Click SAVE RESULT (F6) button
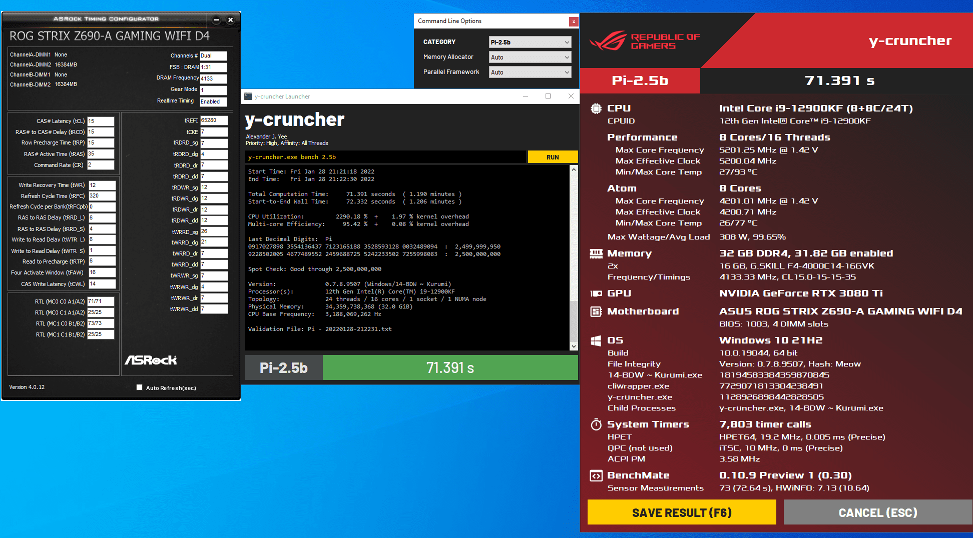Image resolution: width=973 pixels, height=538 pixels. (x=682, y=512)
